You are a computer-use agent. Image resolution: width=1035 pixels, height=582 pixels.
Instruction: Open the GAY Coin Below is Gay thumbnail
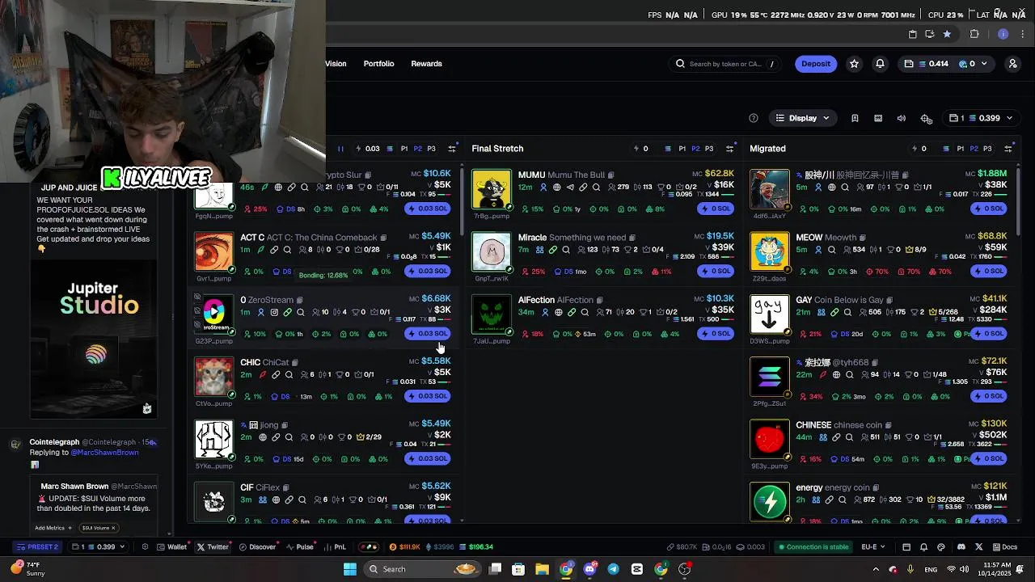tap(769, 314)
